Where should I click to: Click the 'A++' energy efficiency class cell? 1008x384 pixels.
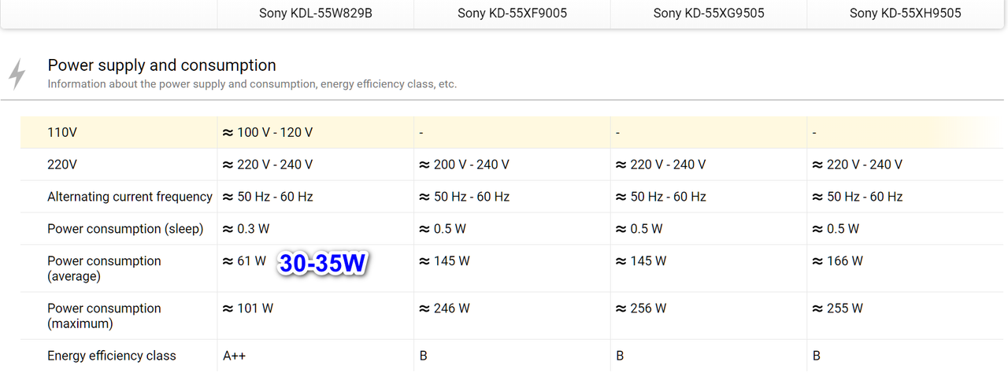[235, 356]
